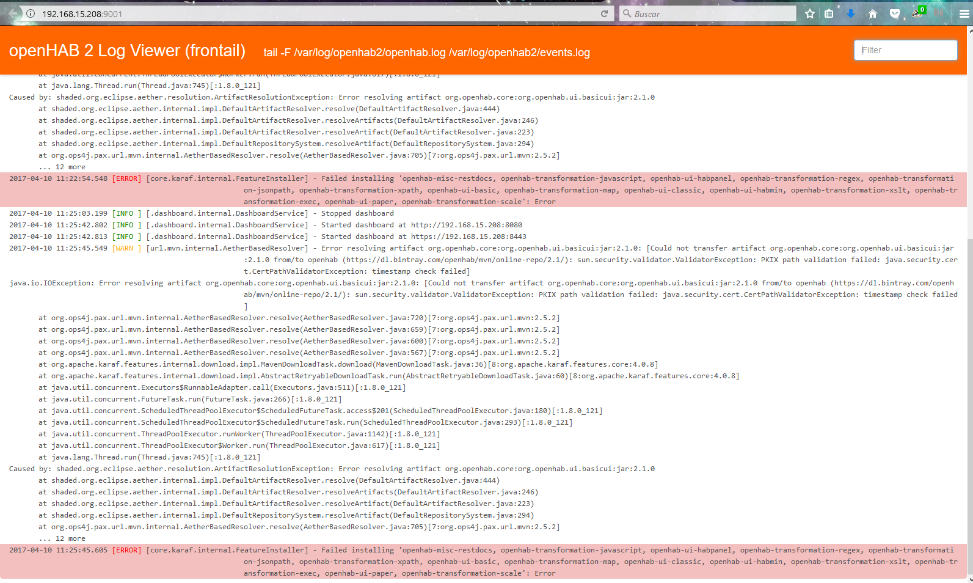973x583 pixels.
Task: Click the greyed-out toolbar icon beside the extension badge
Action: click(939, 13)
